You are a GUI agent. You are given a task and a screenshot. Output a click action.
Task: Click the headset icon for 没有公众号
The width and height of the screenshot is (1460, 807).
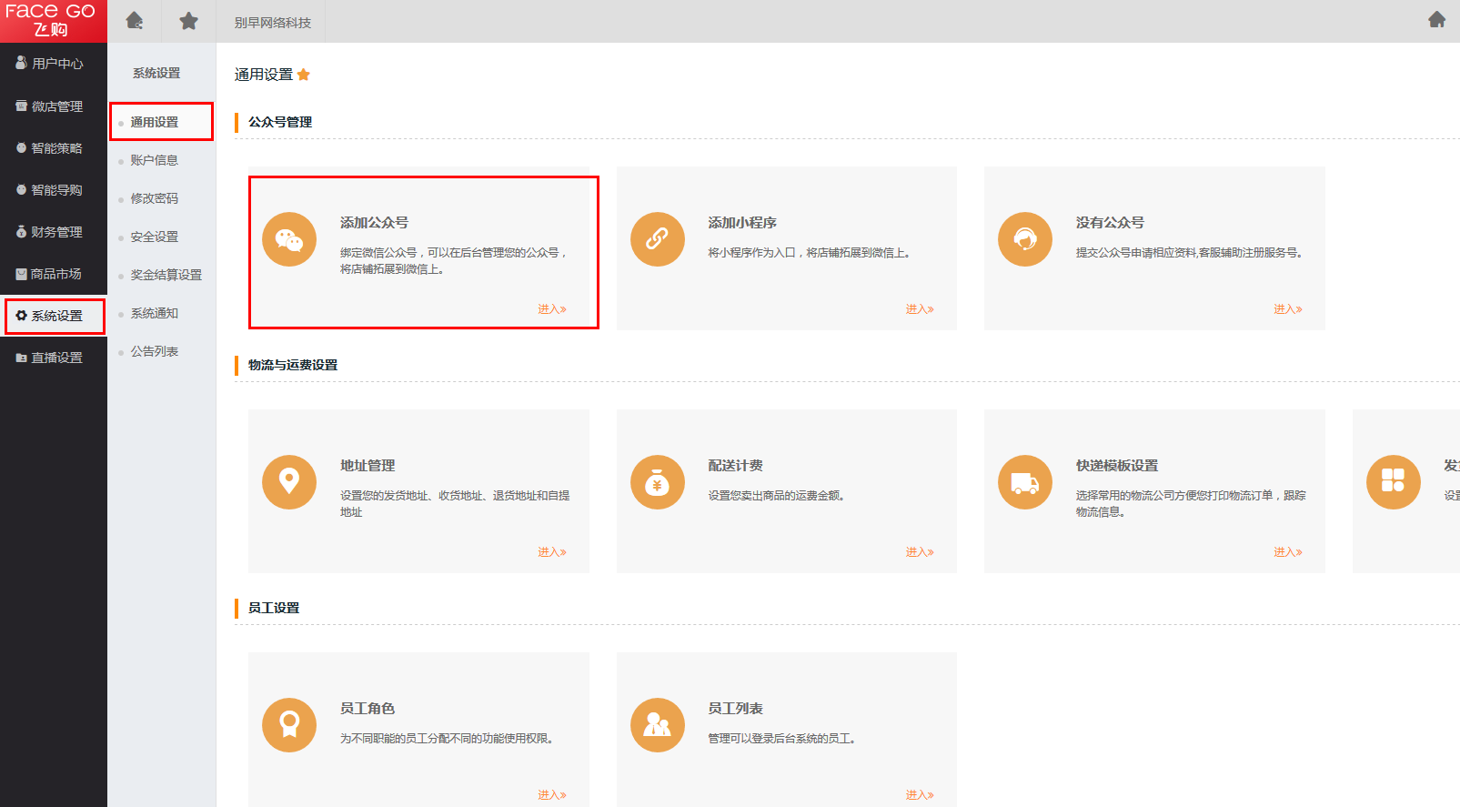(1025, 239)
